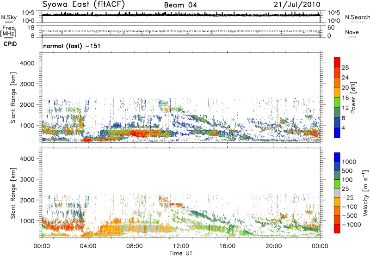
Task: Click the '04:00' time axis tick label
Action: coord(88,246)
